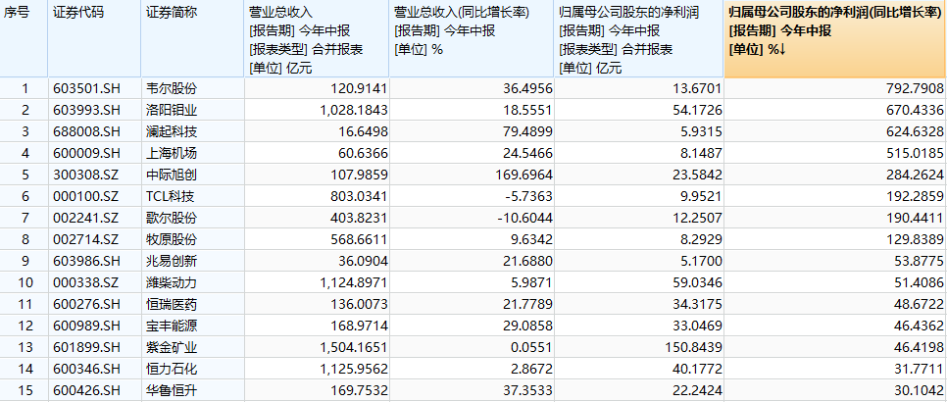Image resolution: width=947 pixels, height=402 pixels.
Task: Click stock name 宝丰能源
Action: click(172, 327)
